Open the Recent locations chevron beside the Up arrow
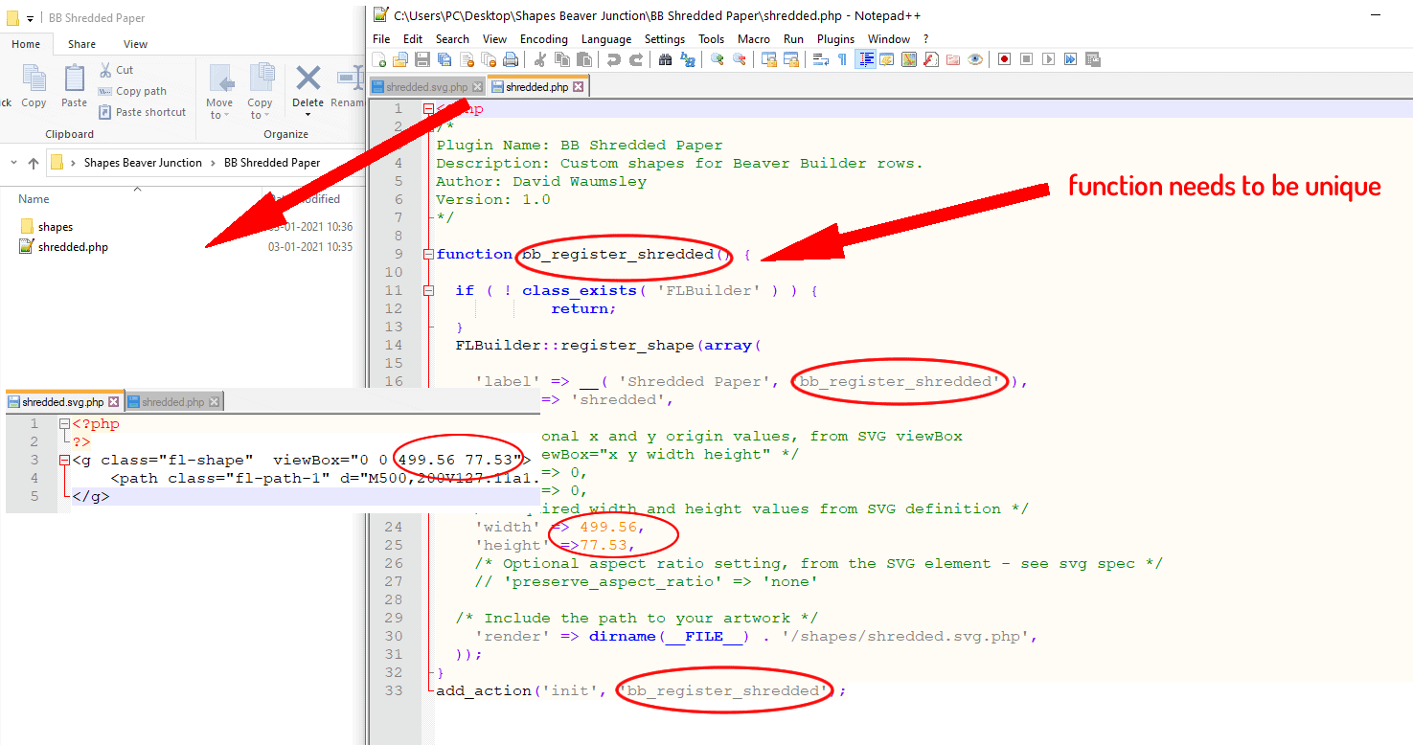 [x=14, y=164]
